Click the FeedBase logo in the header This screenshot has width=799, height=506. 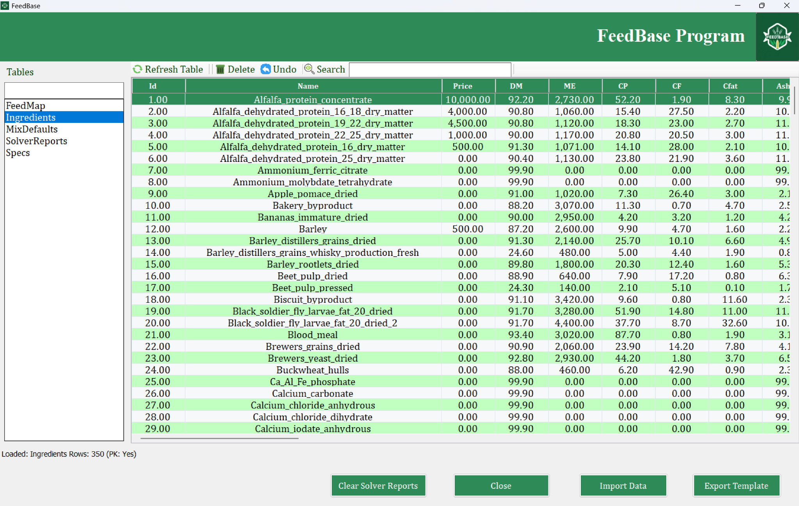point(777,37)
